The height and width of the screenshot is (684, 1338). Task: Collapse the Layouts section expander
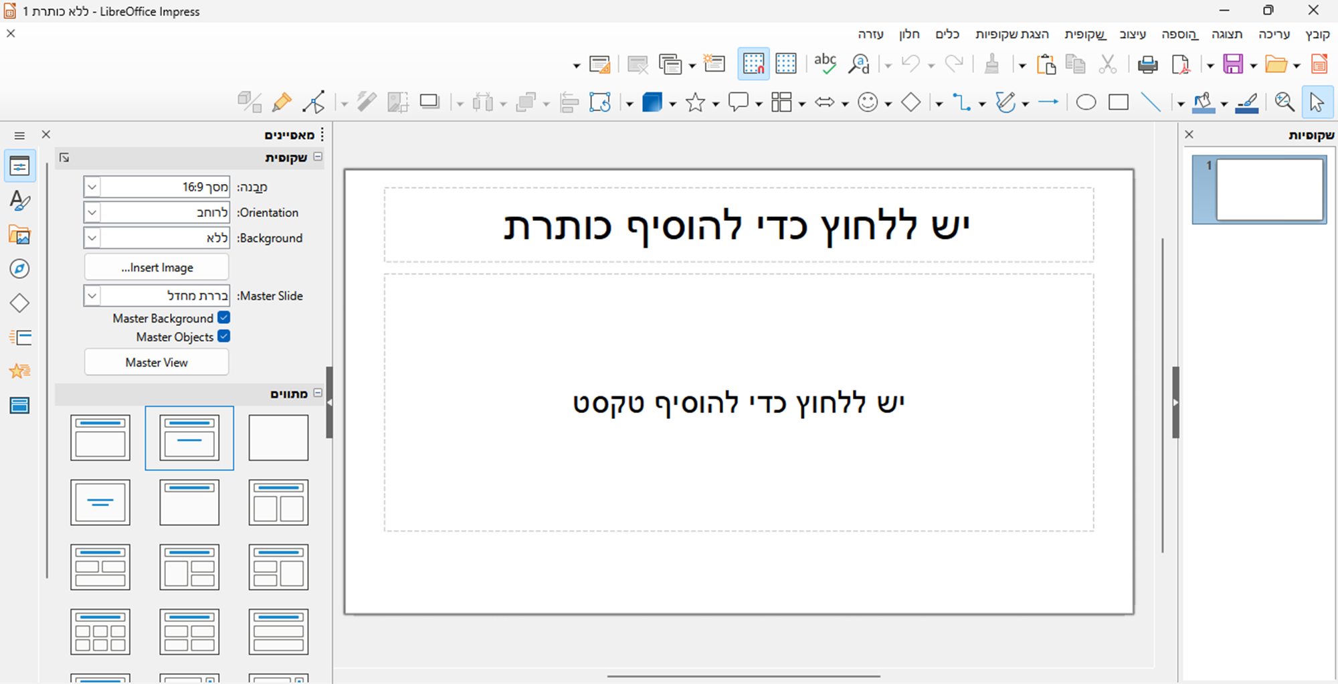(318, 393)
